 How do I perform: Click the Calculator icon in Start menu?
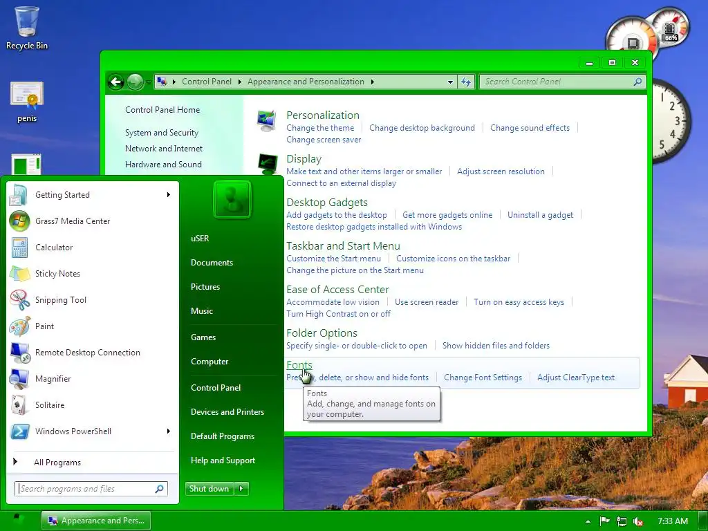pos(19,248)
